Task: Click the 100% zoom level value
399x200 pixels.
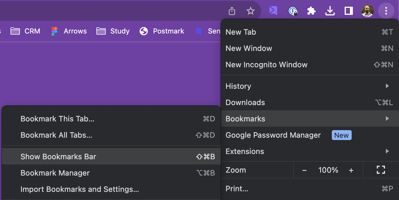Action: point(328,170)
